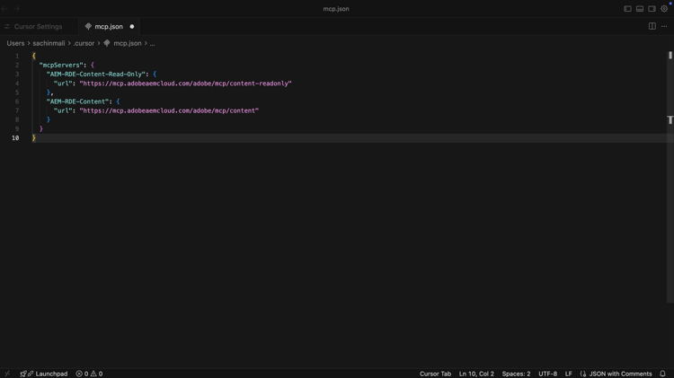The width and height of the screenshot is (674, 378).
Task: Click the mcp/content URL on line 7
Action: point(169,110)
